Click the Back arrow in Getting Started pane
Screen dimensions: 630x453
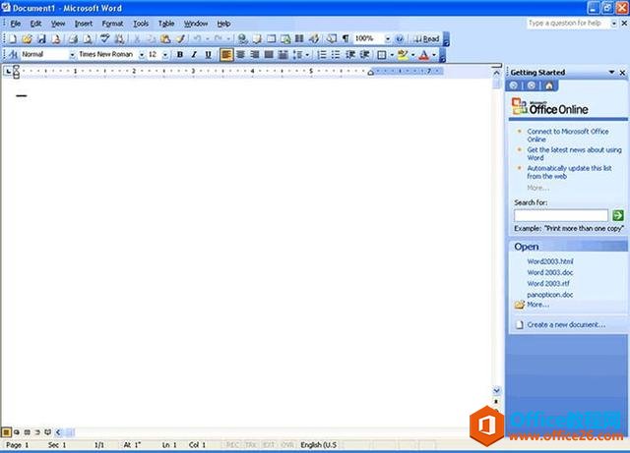[x=513, y=85]
